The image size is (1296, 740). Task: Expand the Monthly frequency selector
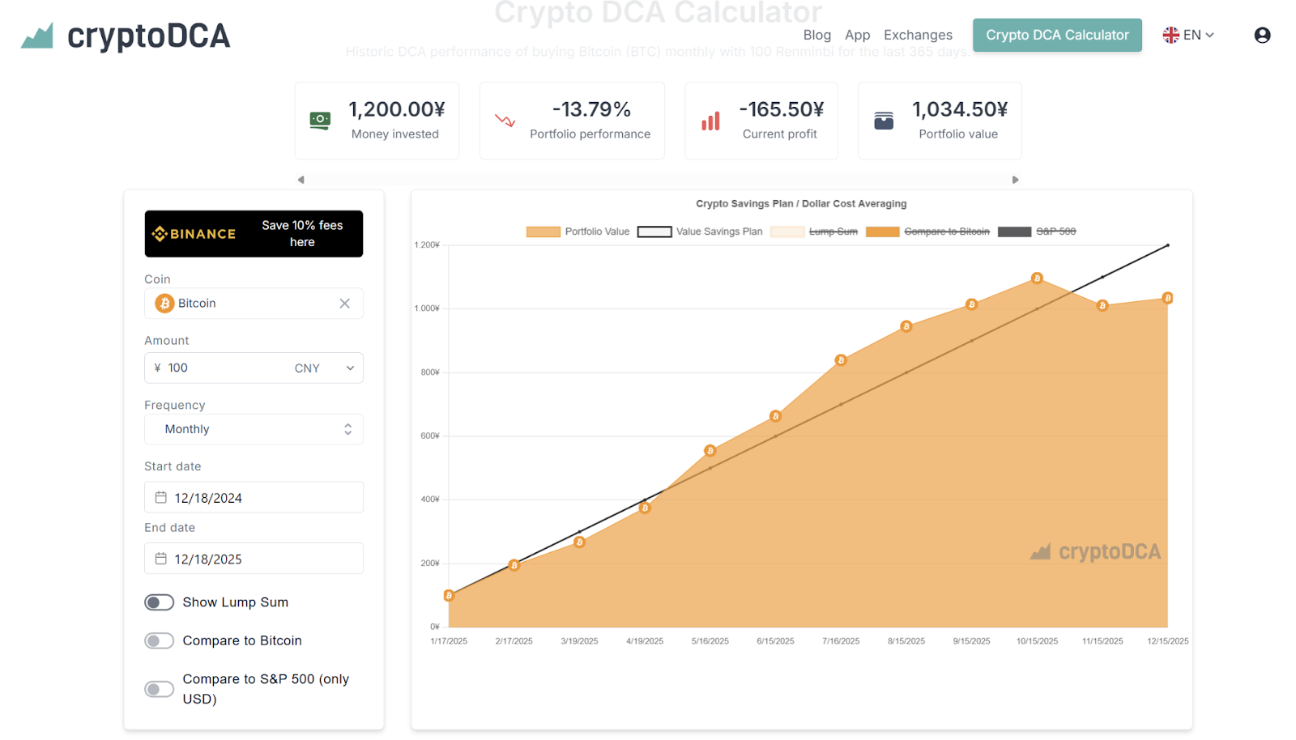pyautogui.click(x=254, y=429)
